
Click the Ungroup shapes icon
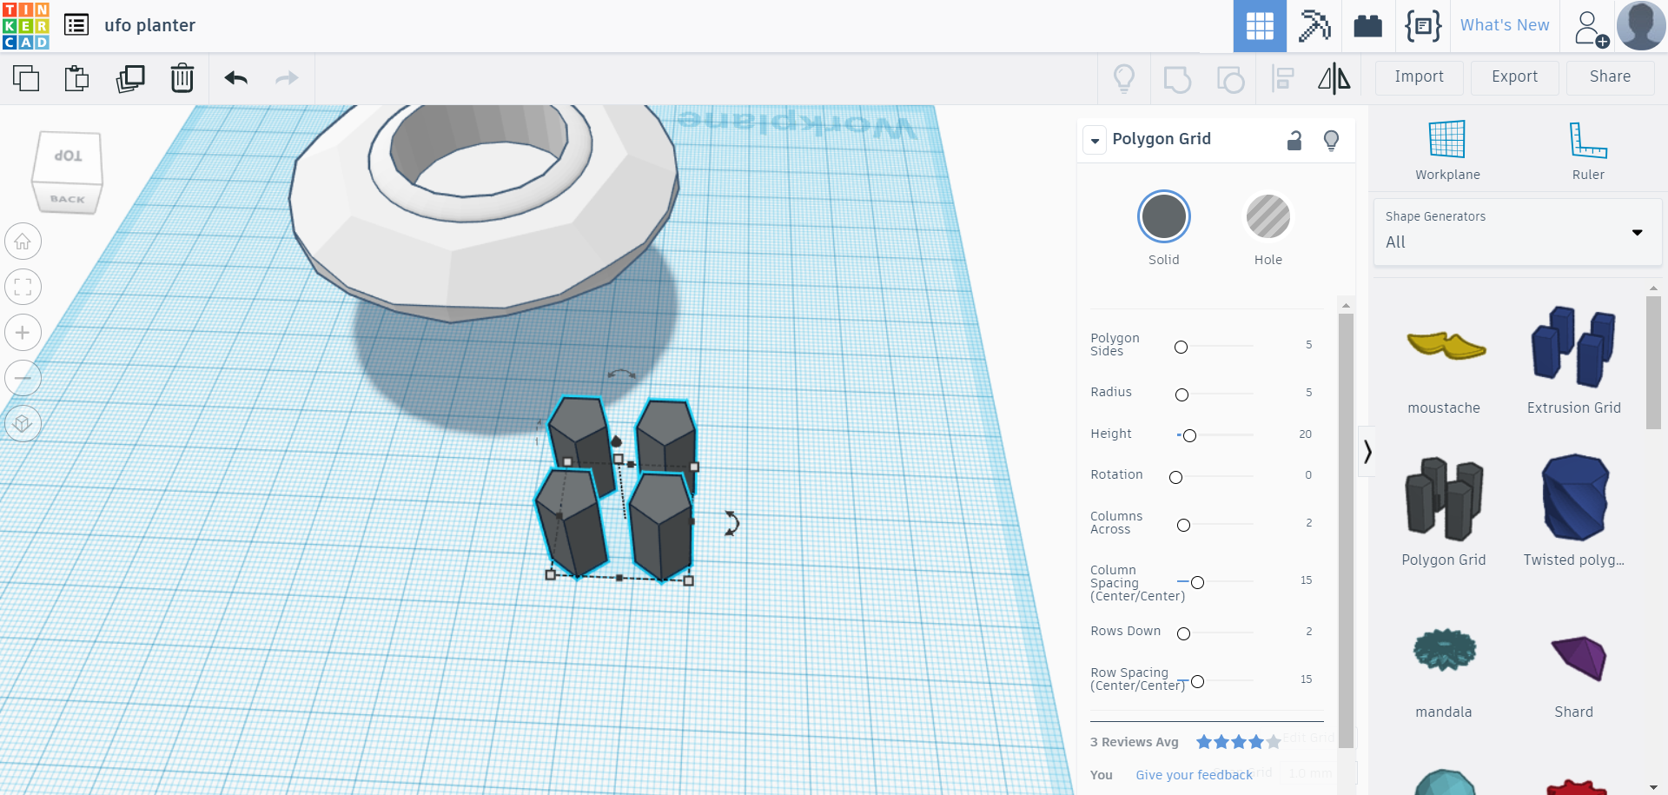[x=1230, y=79]
